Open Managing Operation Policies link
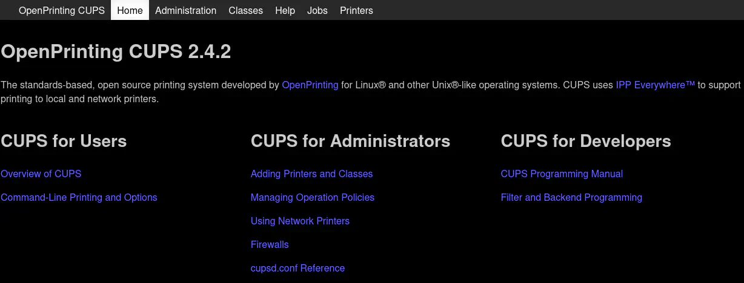This screenshot has width=744, height=283. (312, 198)
